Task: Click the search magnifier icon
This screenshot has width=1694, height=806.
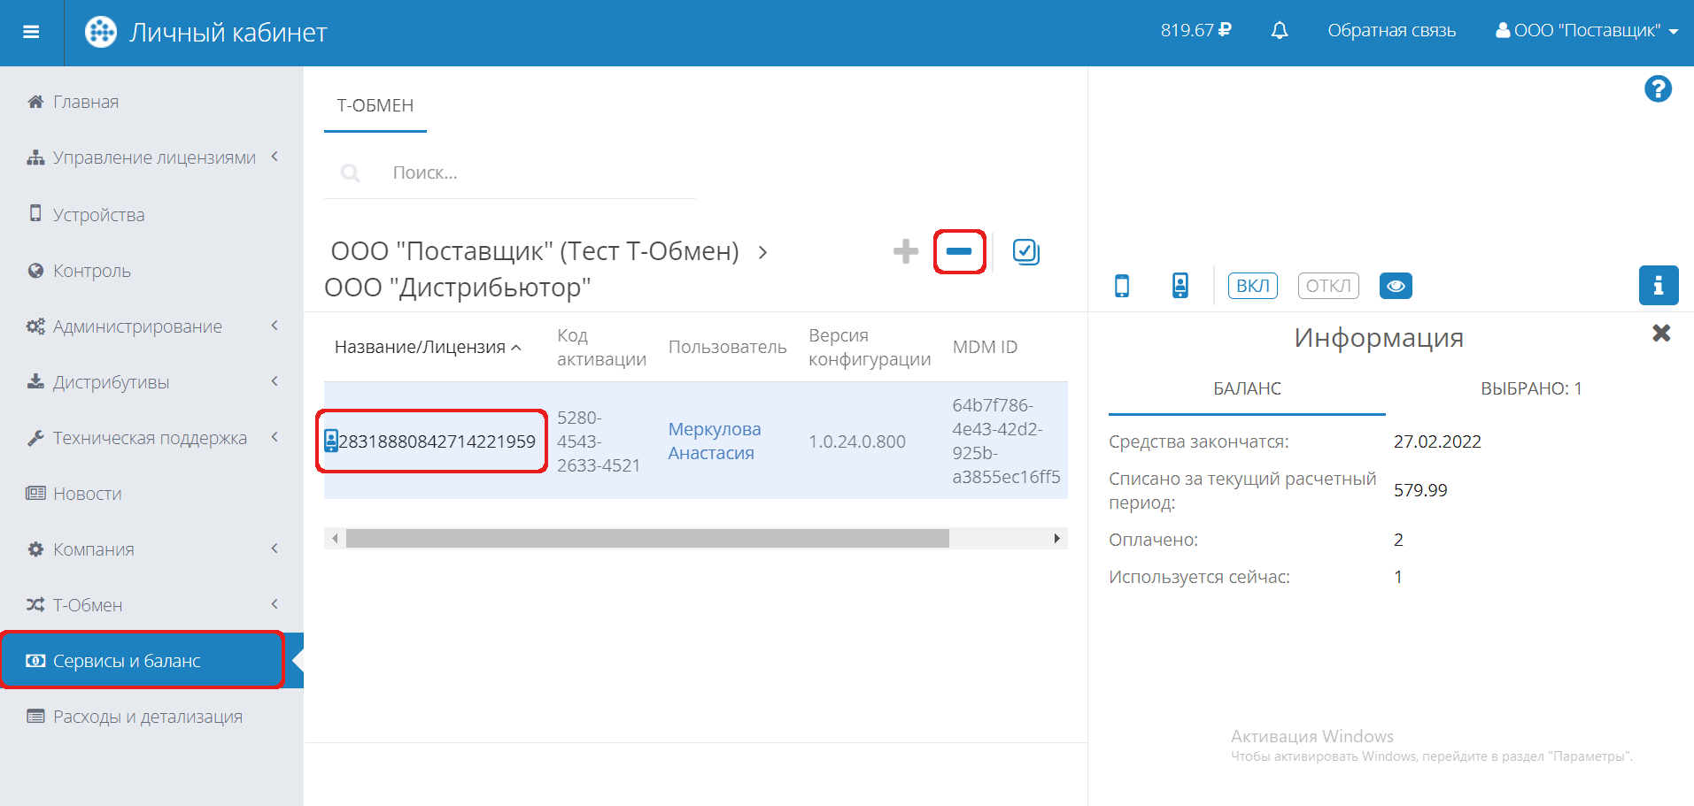Action: (x=351, y=173)
